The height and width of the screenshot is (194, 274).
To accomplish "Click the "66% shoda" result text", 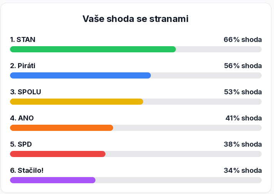I will pyautogui.click(x=242, y=39).
